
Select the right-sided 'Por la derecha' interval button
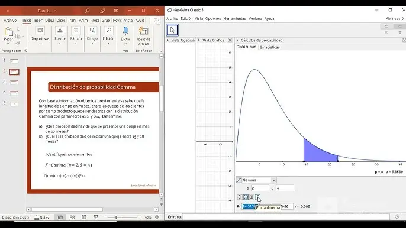click(x=258, y=197)
